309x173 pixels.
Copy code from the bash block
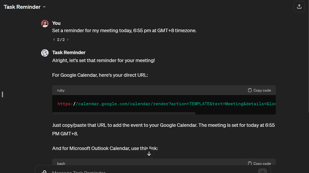[259, 164]
